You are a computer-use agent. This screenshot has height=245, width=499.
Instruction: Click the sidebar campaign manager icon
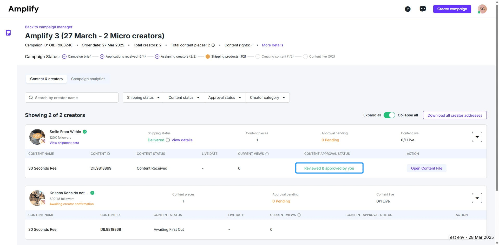pos(8,33)
